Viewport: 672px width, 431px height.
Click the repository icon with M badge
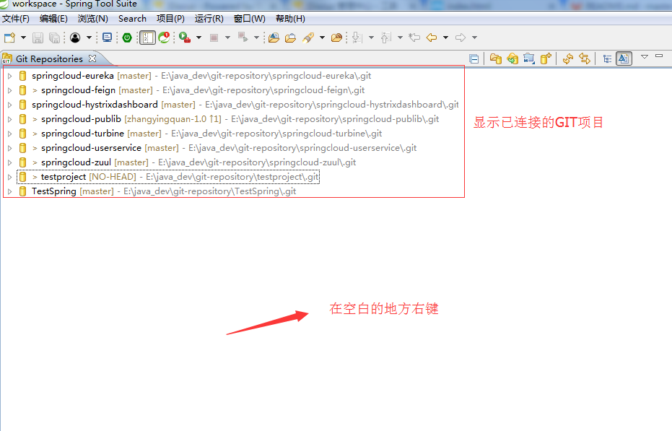point(529,58)
